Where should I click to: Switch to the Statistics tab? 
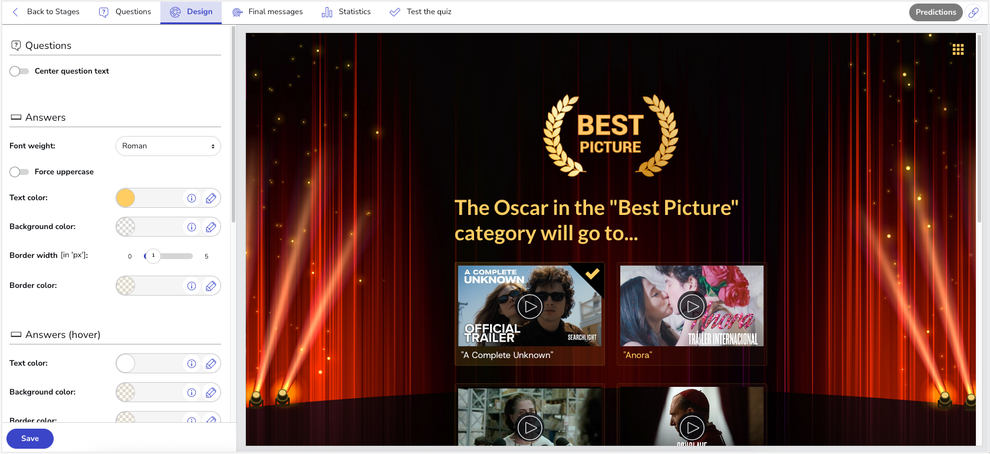346,12
